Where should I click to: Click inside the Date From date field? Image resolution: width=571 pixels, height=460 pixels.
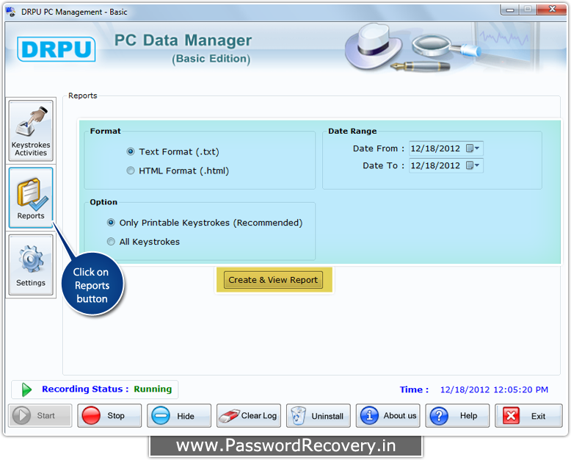435,148
